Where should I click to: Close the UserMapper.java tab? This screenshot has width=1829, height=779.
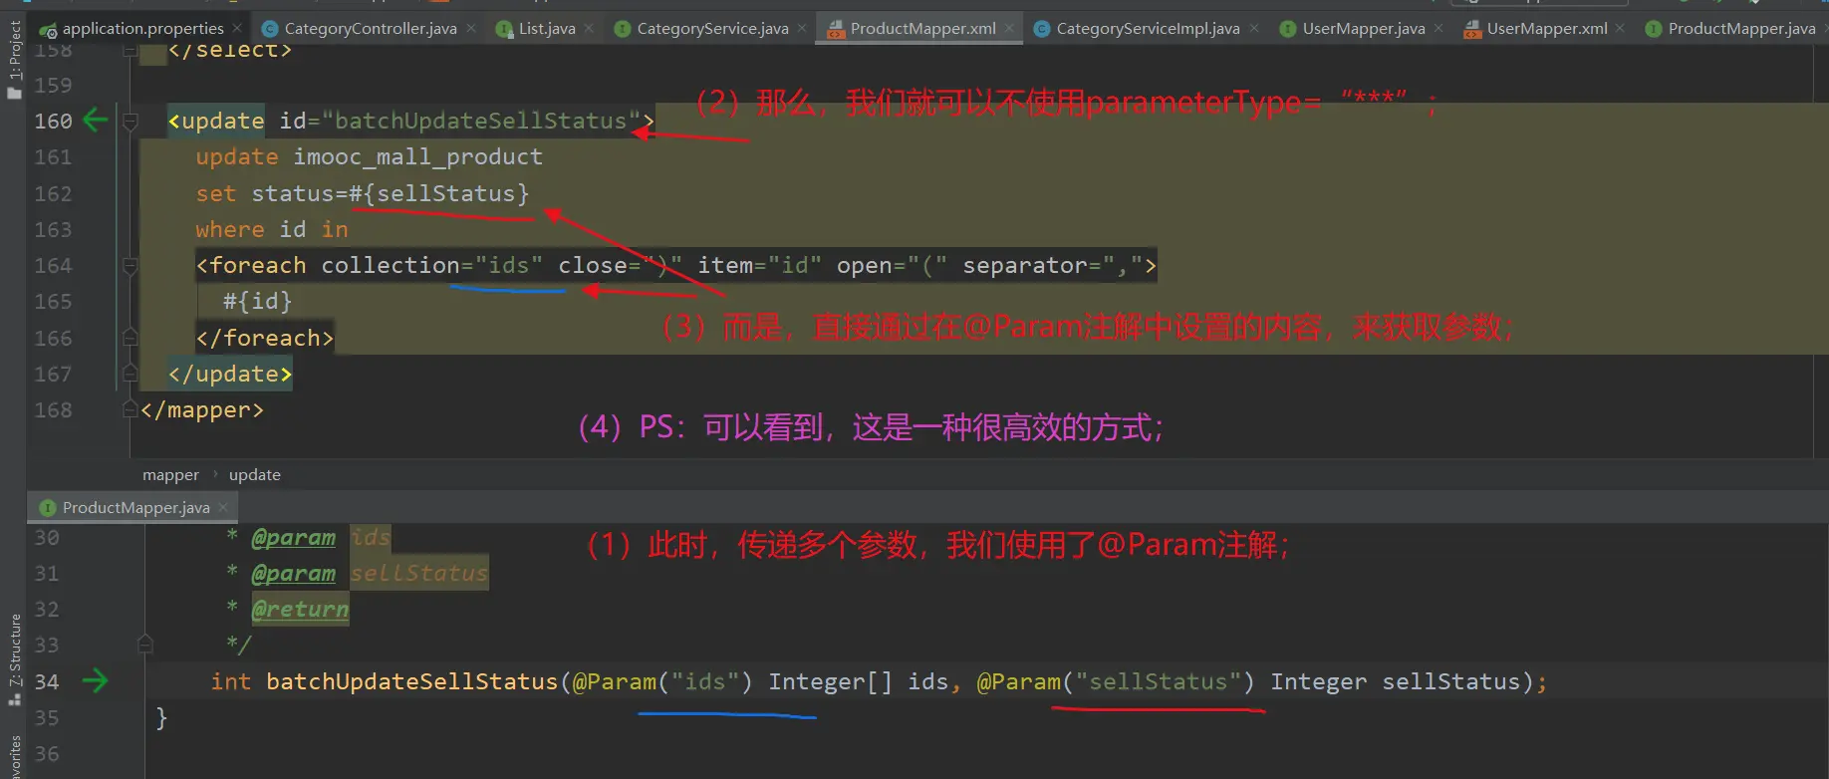1438,28
